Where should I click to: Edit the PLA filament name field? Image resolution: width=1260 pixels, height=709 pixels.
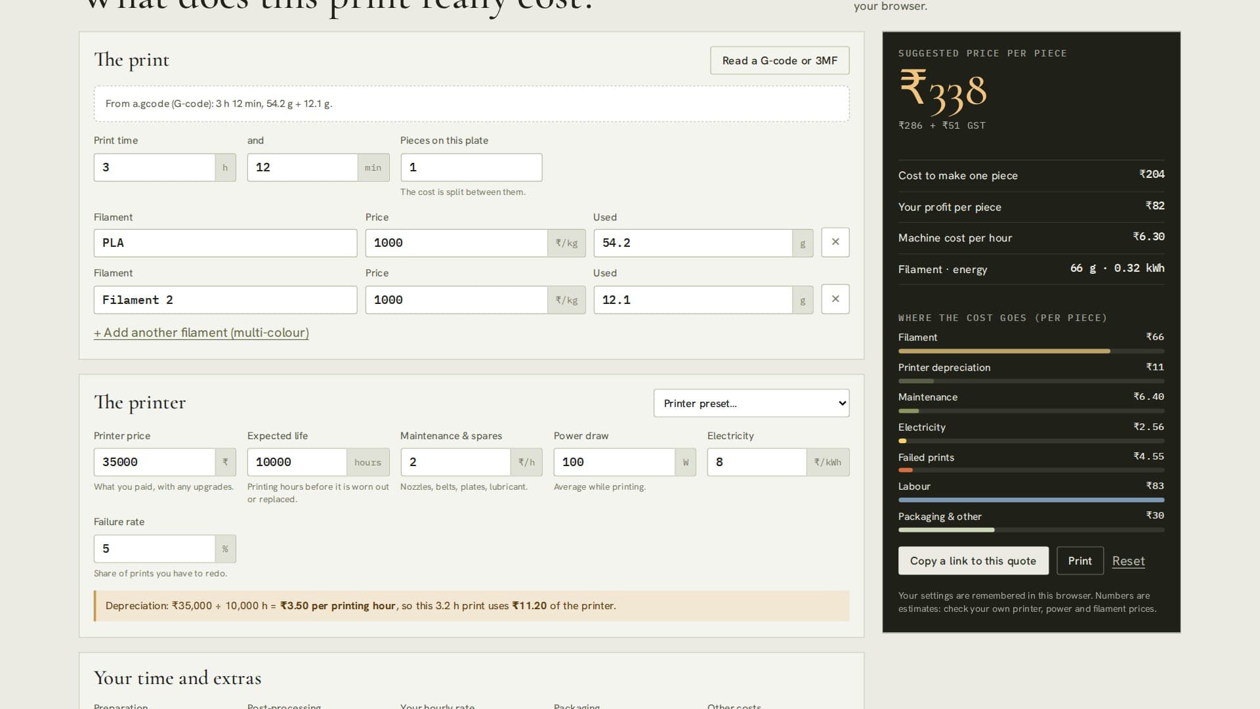(225, 243)
